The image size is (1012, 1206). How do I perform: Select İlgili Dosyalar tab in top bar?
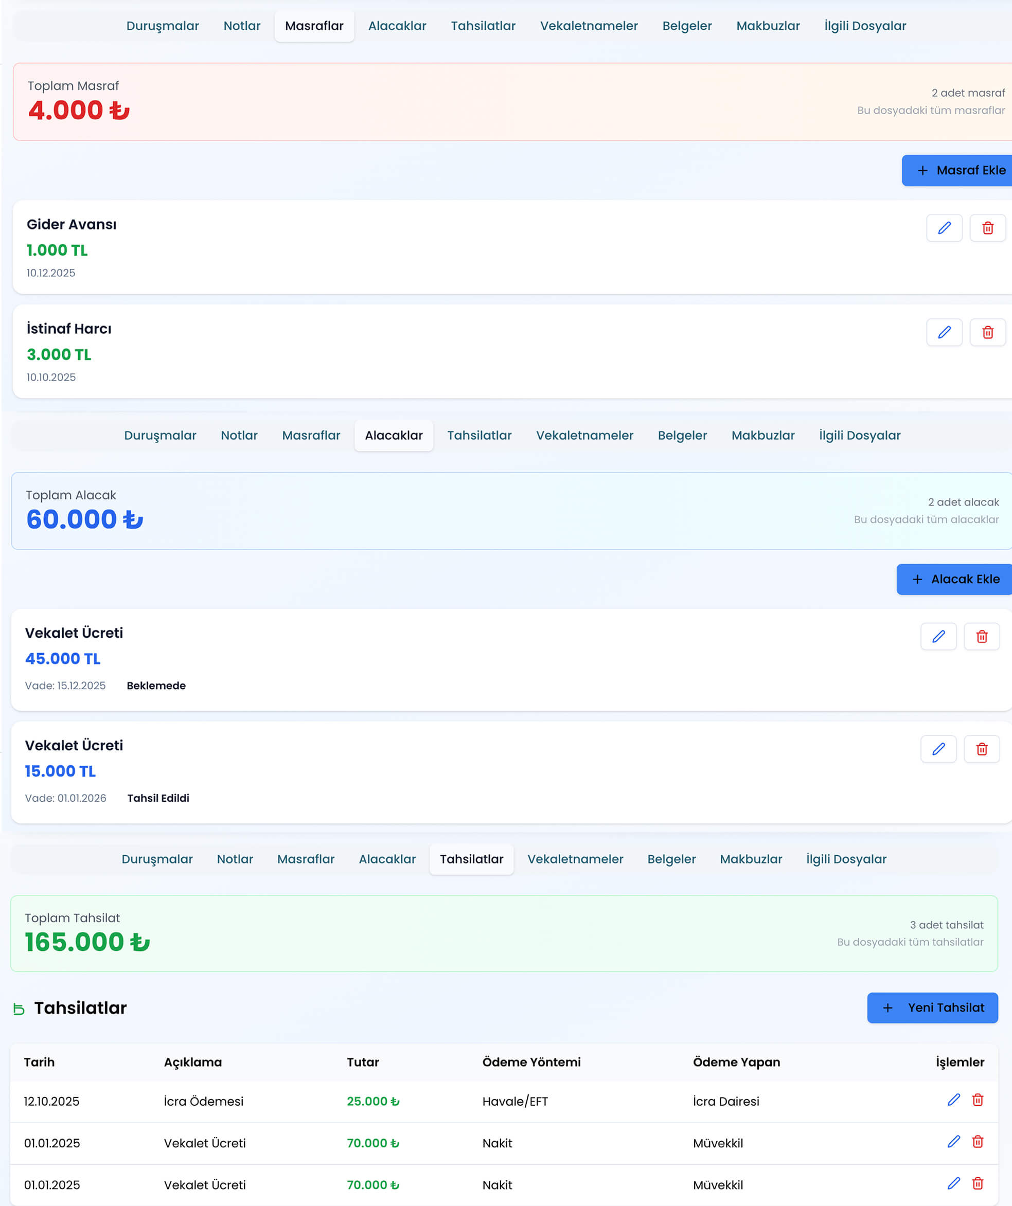click(864, 26)
